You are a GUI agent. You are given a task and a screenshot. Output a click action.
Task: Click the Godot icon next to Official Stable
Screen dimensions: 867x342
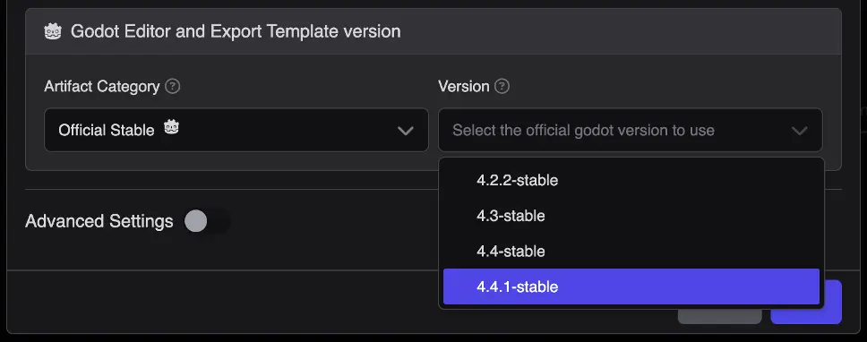click(x=171, y=128)
